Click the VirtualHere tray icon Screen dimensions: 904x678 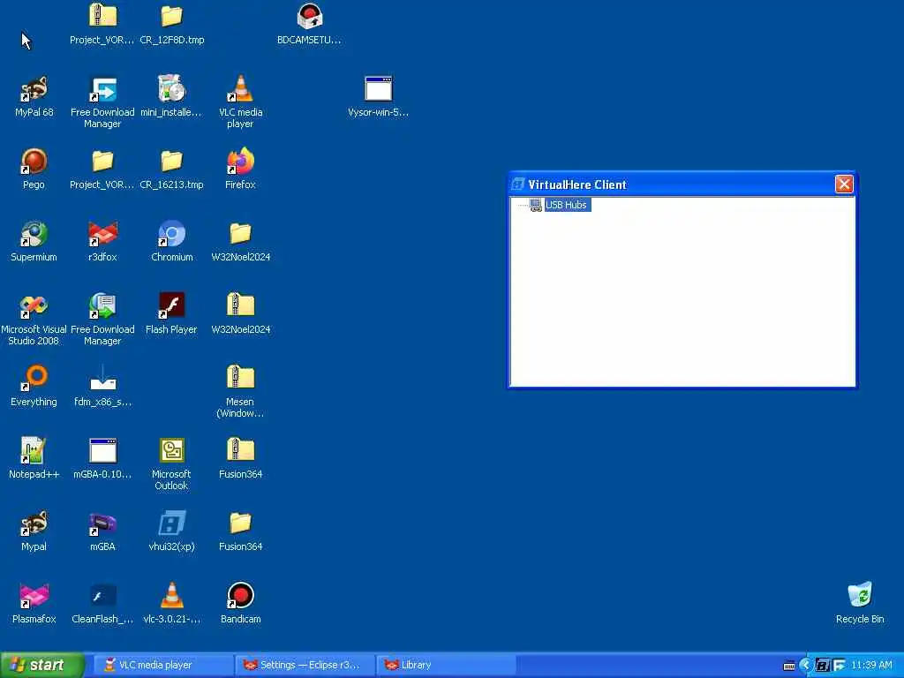tap(823, 666)
